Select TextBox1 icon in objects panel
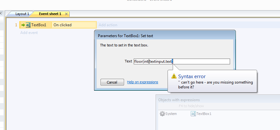The image size is (280, 130). click(193, 114)
